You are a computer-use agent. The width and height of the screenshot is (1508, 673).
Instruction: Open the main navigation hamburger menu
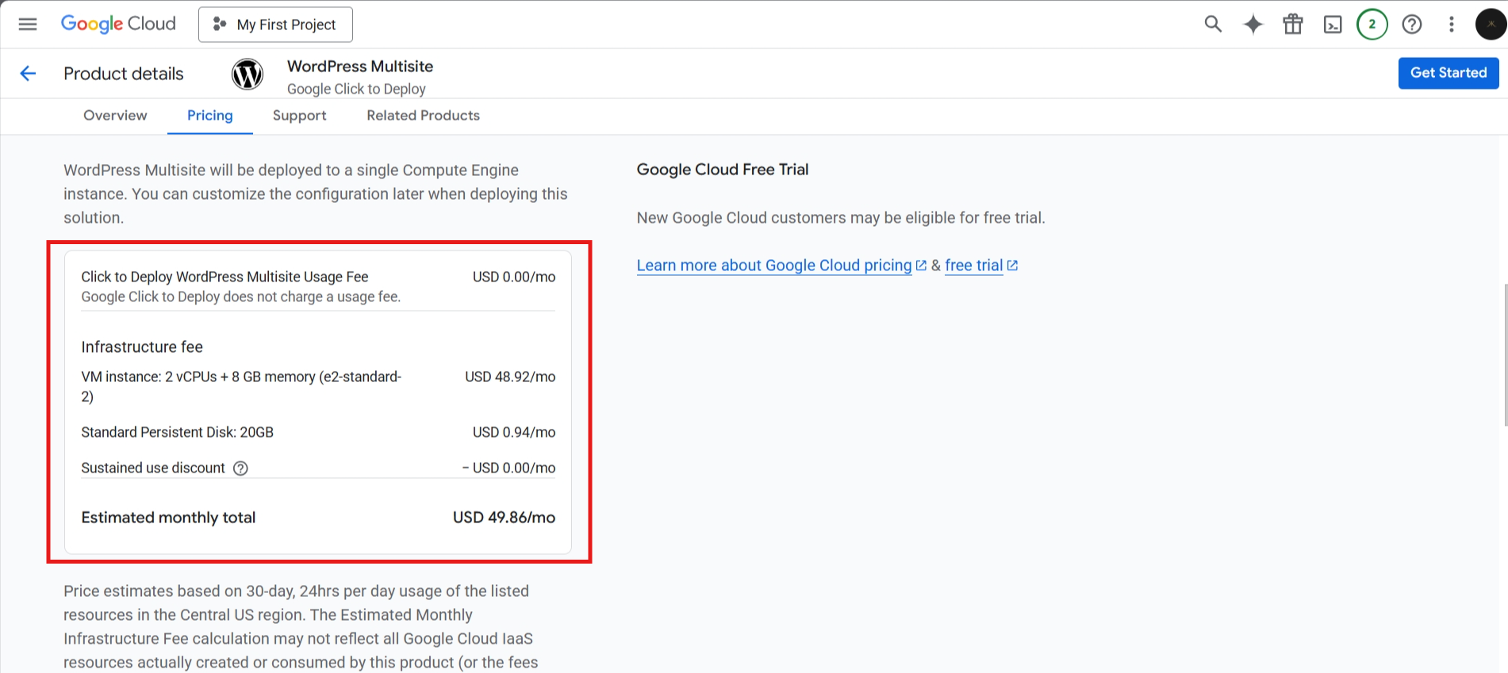(x=28, y=24)
